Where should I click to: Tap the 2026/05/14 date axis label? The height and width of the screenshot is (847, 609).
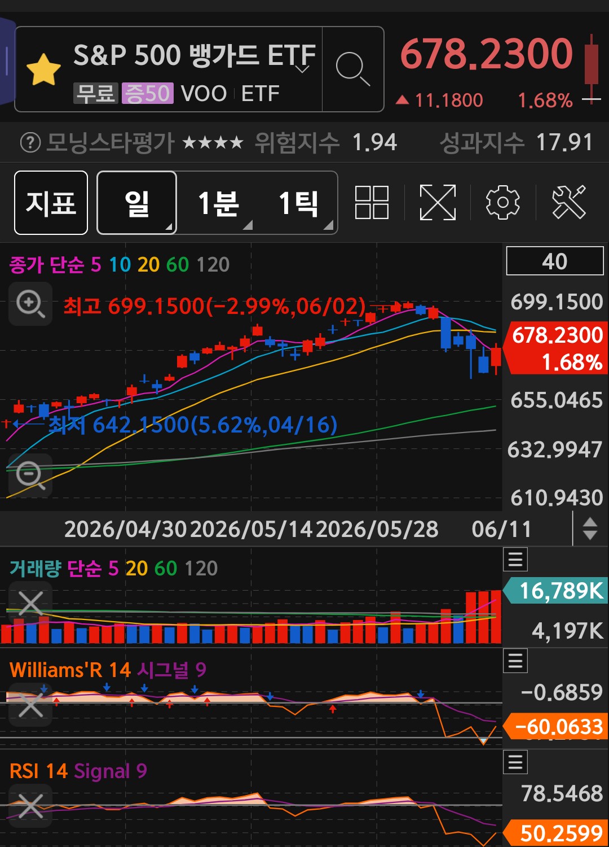coord(251,529)
